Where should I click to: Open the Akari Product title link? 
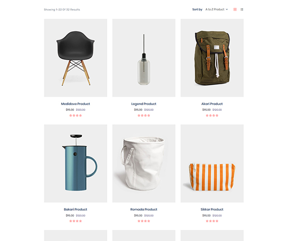point(212,104)
